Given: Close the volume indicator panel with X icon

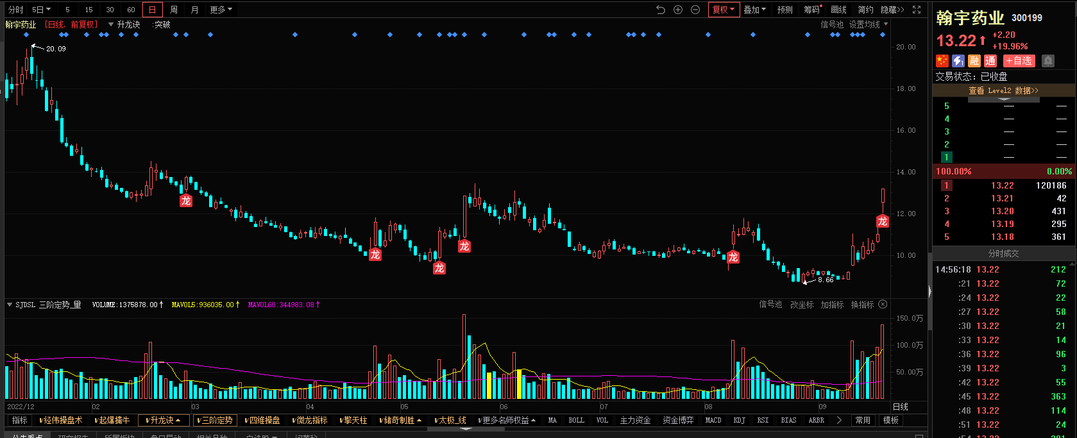Looking at the screenshot, I should point(883,304).
